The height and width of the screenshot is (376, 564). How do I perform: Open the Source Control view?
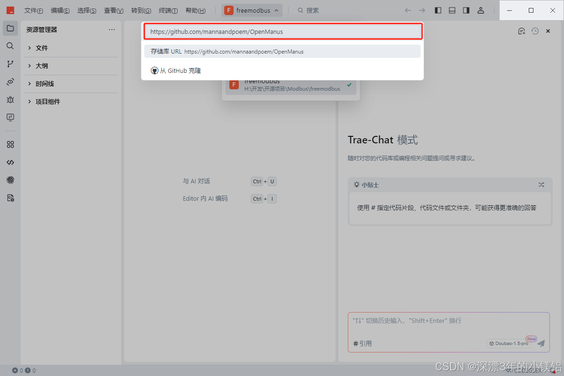(10, 64)
